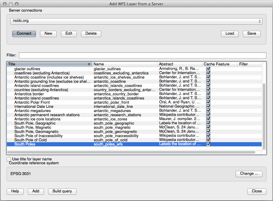Screen dimensions: 273x201
Task: Sort layers by the Title column header
Action: pyautogui.click(x=48, y=64)
